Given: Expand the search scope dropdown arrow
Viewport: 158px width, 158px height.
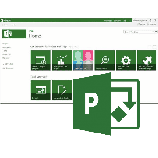Looking at the screenshot, I should tap(153, 32).
